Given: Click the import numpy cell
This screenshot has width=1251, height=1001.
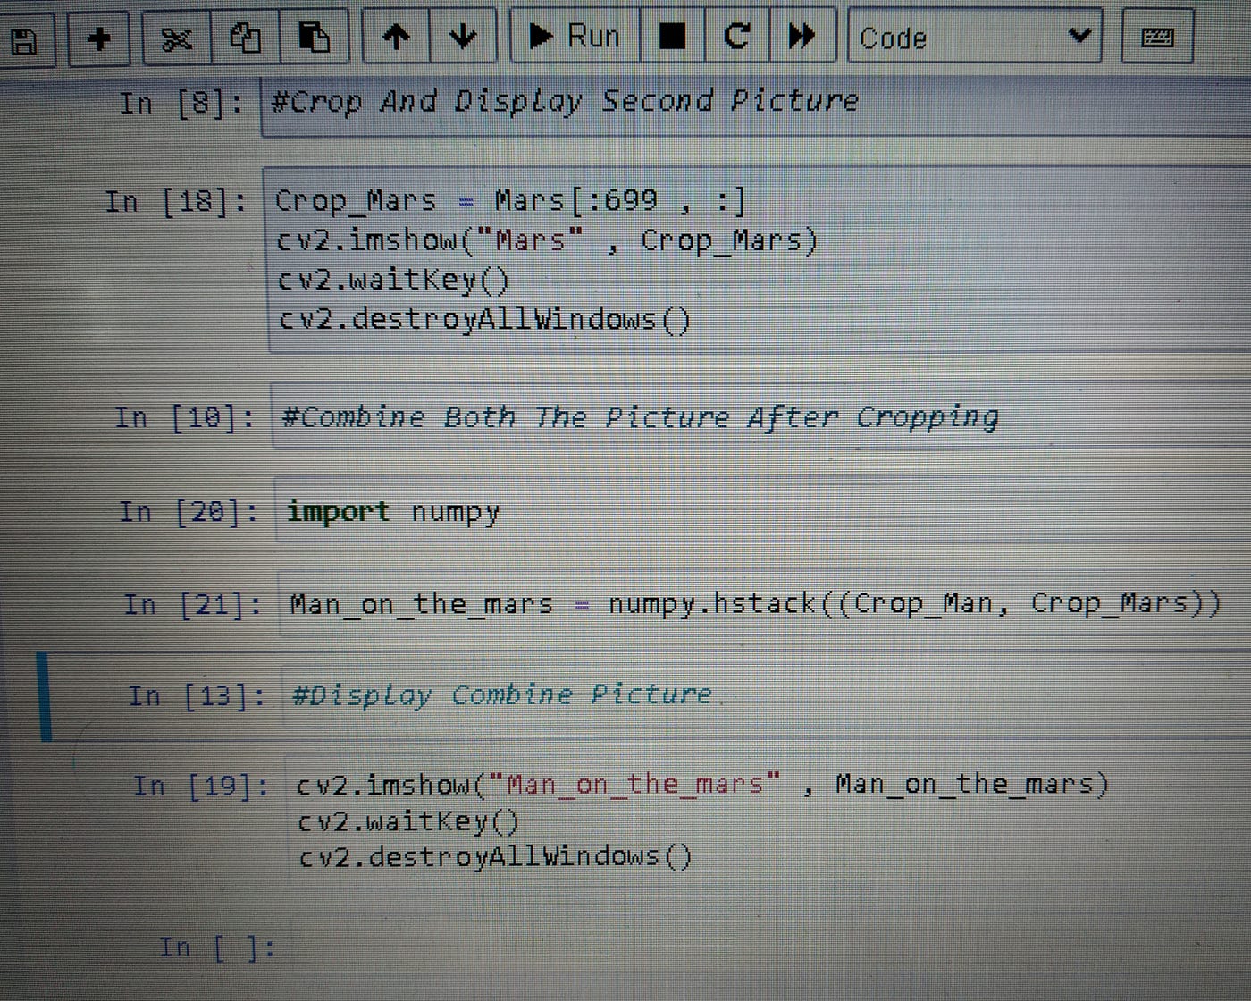Looking at the screenshot, I should pos(763,511).
